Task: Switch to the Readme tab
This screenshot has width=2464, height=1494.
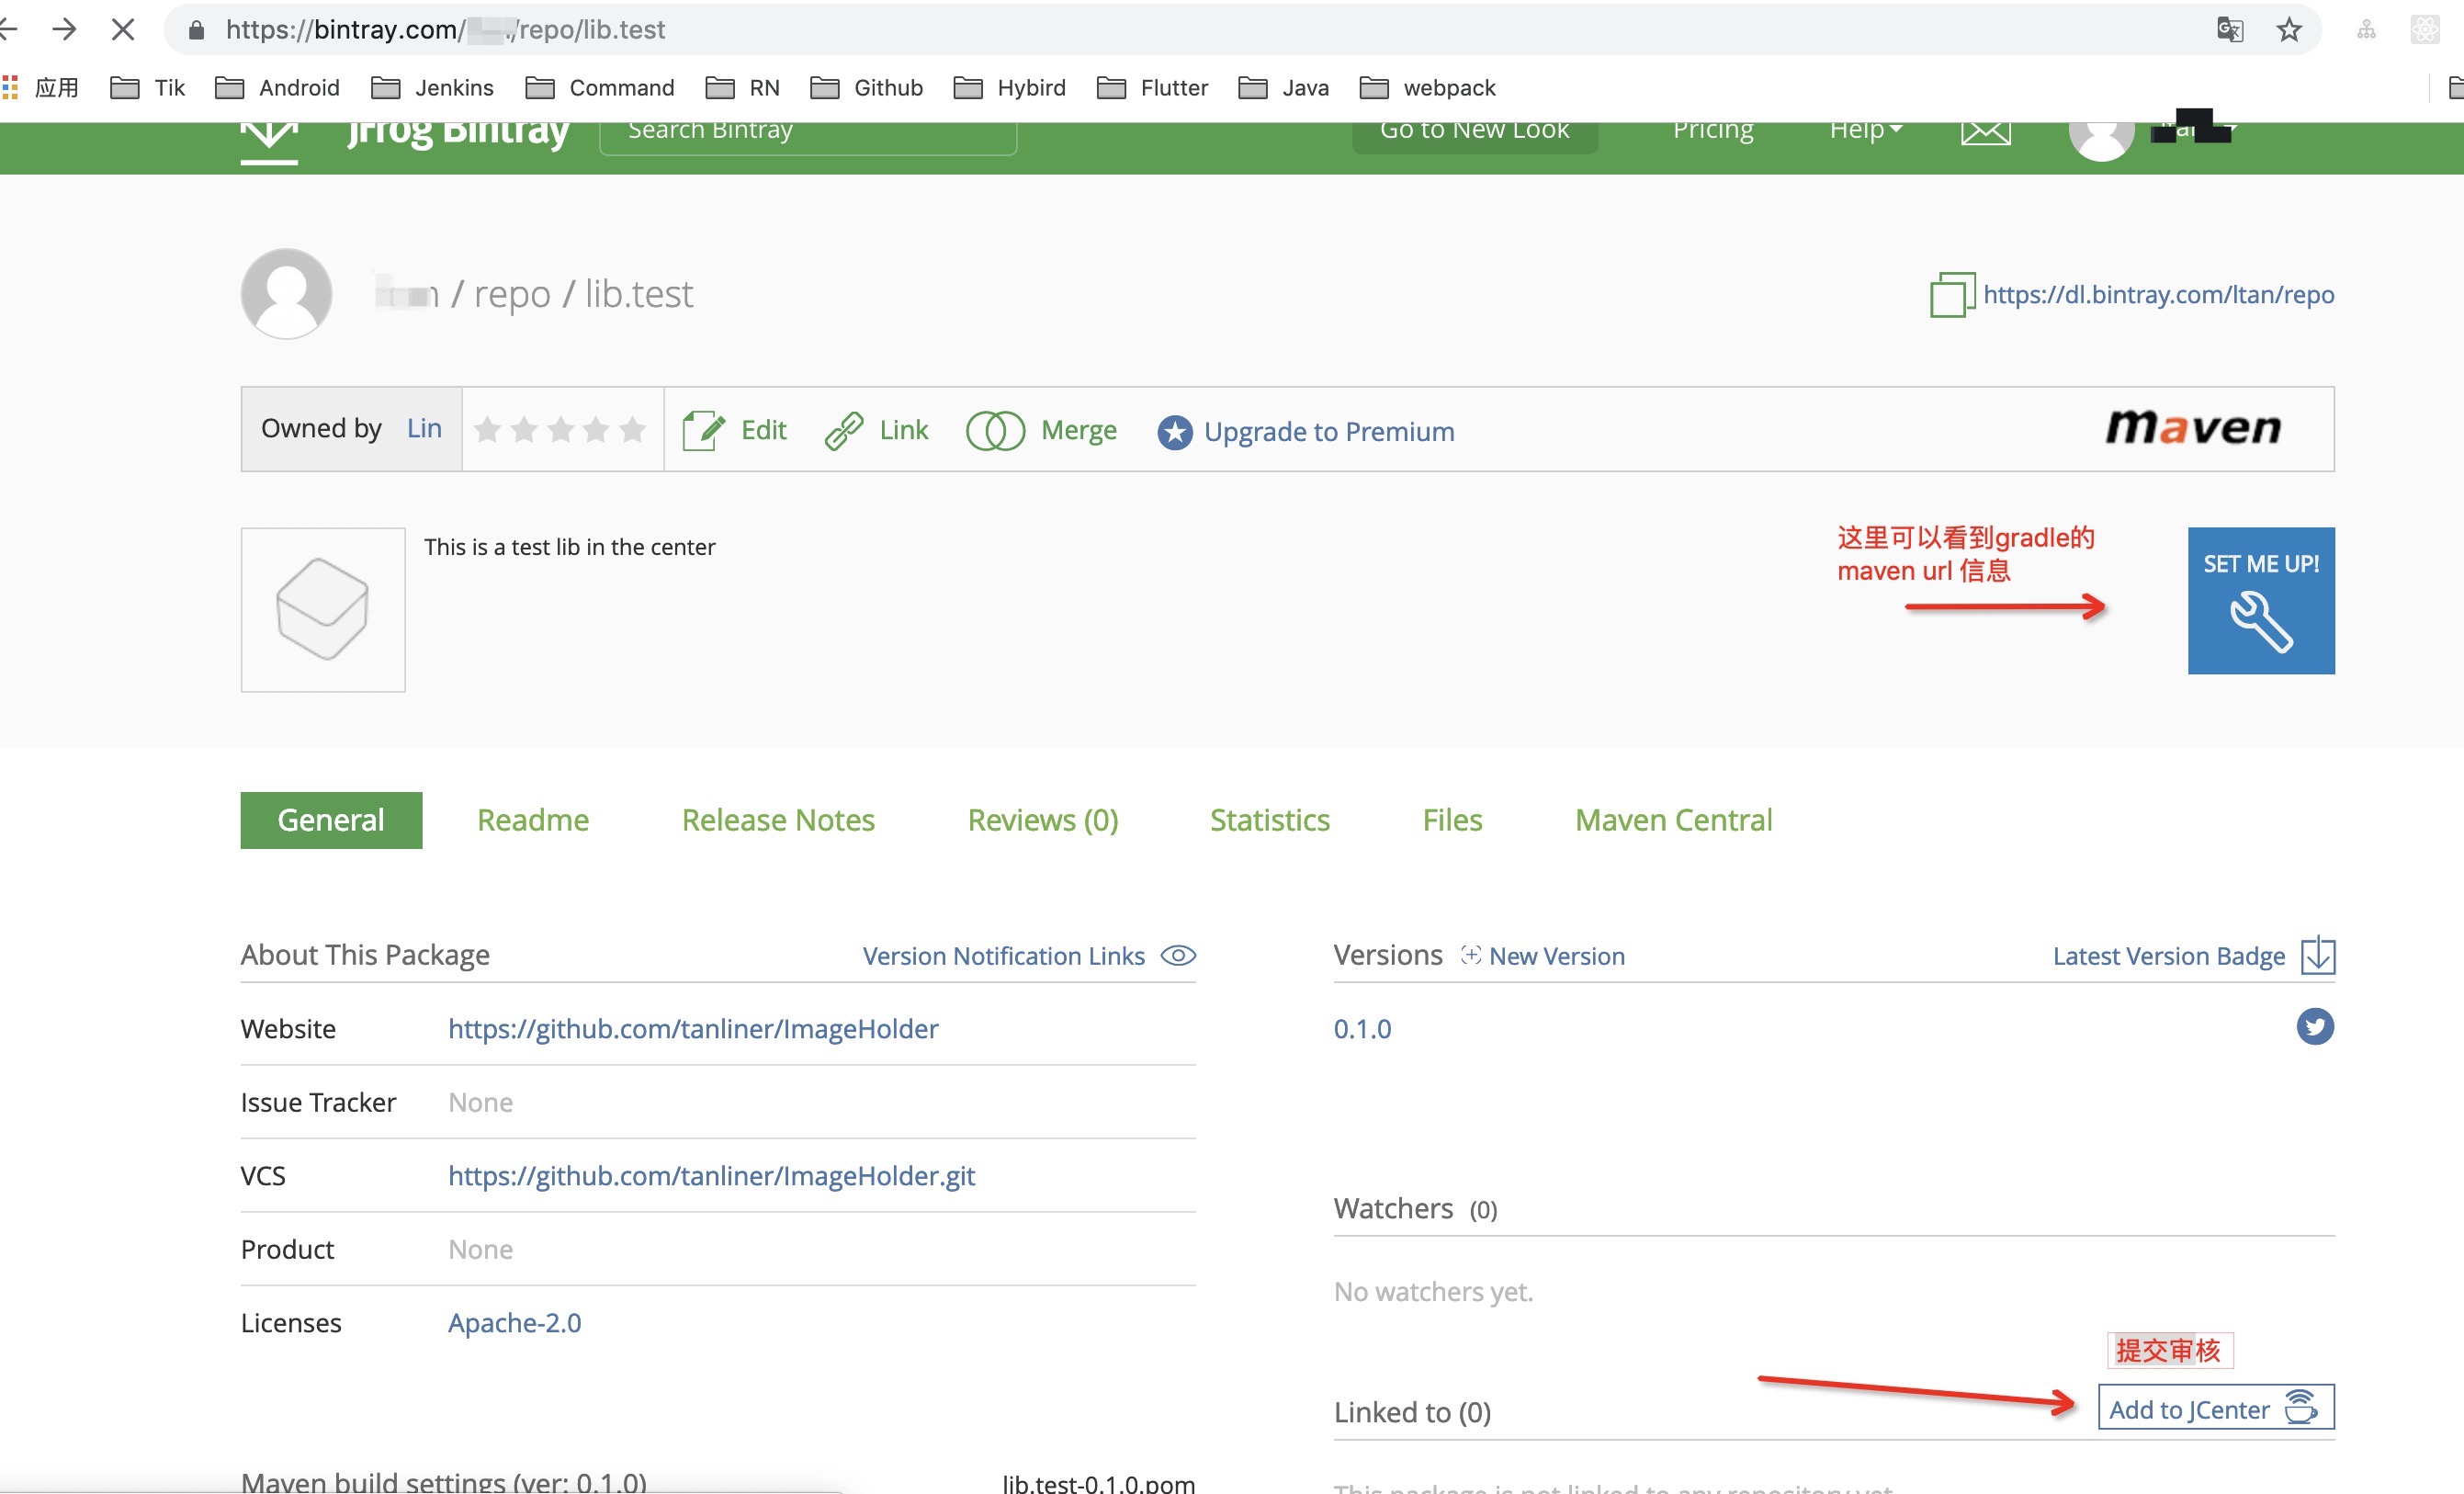Action: [x=533, y=819]
